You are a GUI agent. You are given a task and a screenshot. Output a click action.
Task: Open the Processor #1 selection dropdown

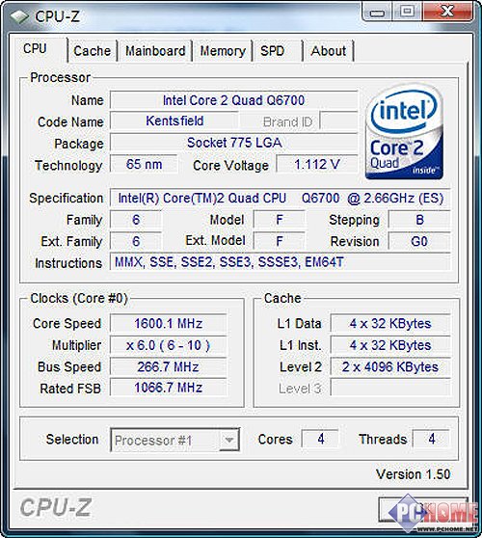pos(174,440)
